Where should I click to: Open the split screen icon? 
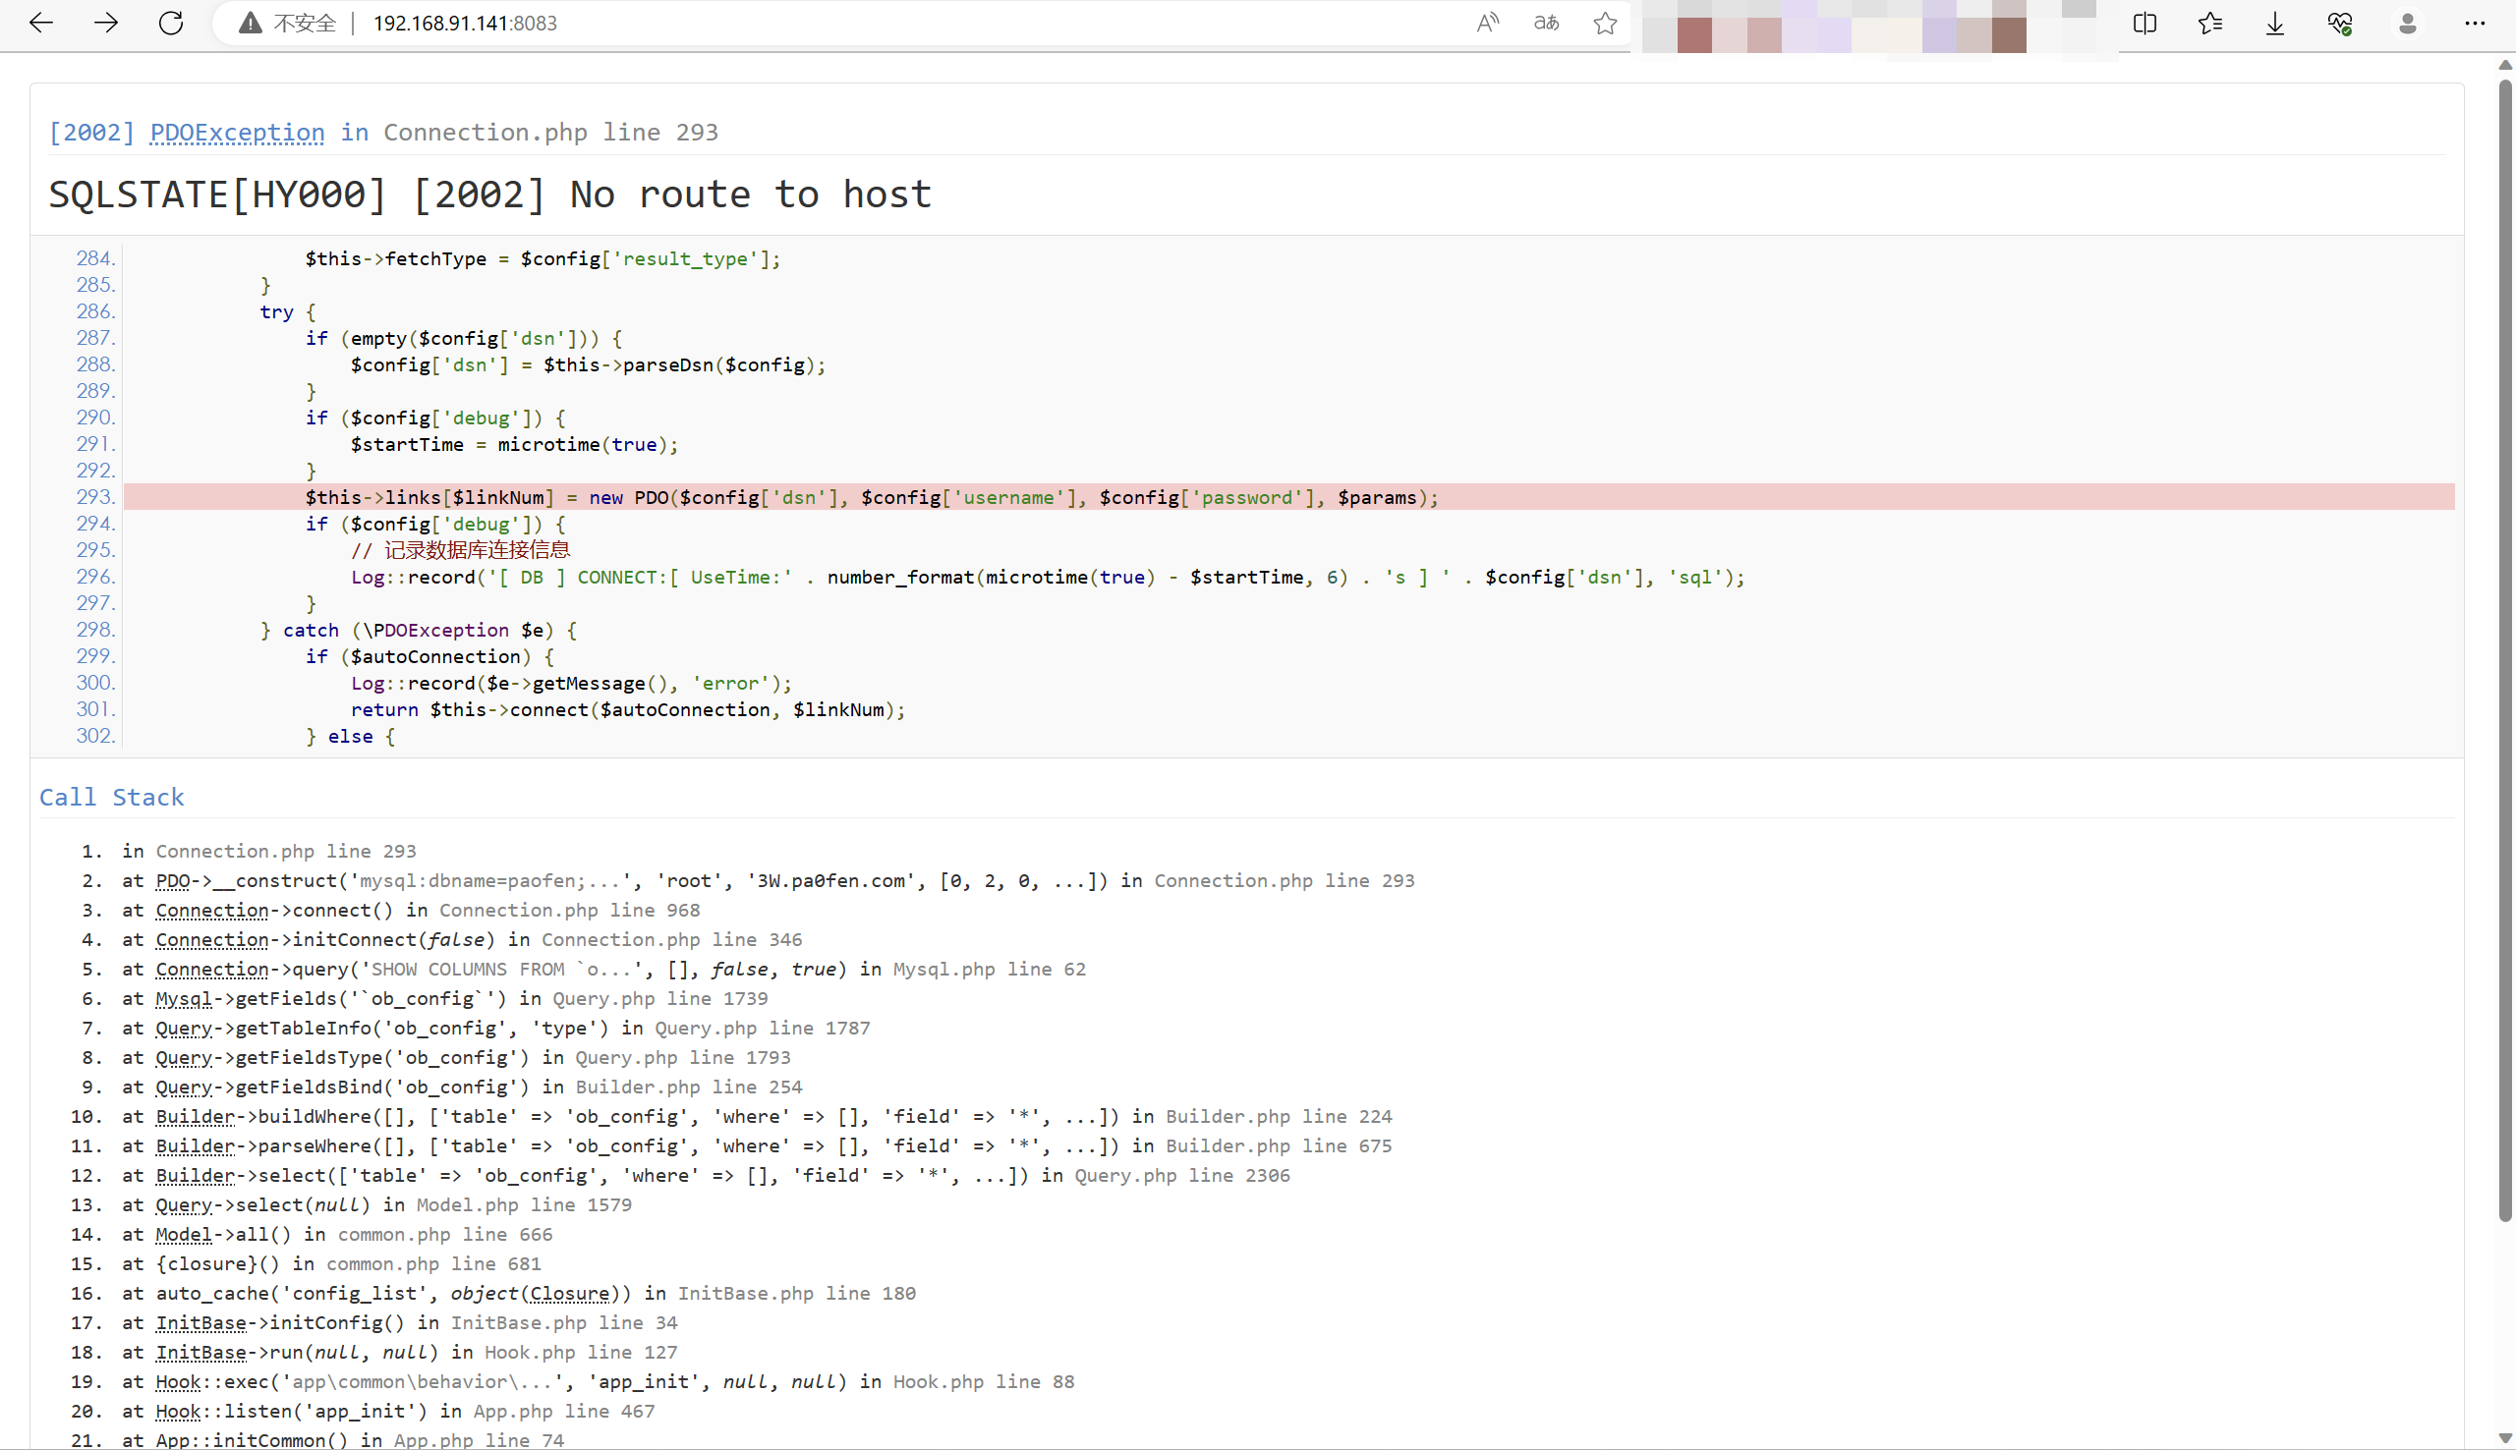coord(2144,23)
